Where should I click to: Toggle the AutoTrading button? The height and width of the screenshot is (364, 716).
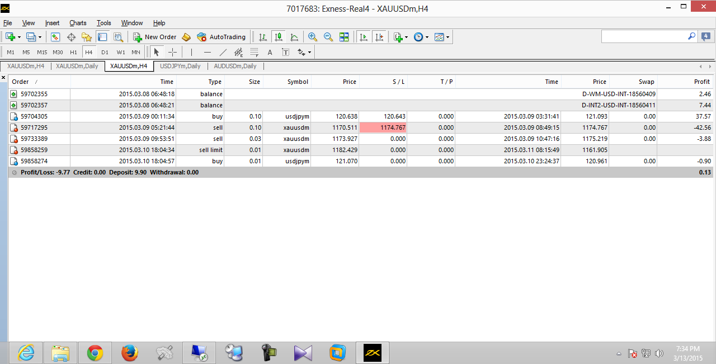[222, 37]
